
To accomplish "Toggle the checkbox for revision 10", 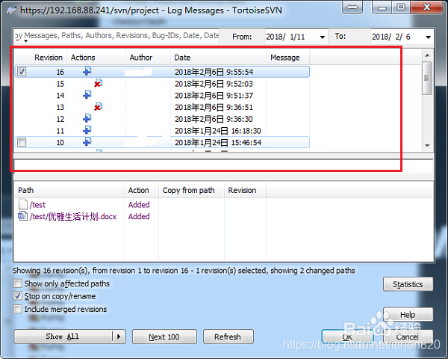I will (22, 142).
